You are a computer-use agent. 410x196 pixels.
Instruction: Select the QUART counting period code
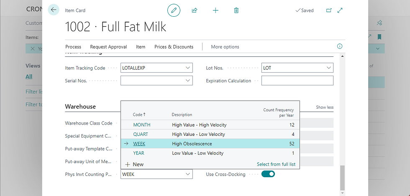click(x=141, y=134)
